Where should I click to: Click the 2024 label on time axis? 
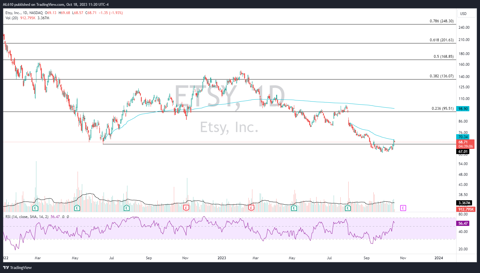pyautogui.click(x=439, y=258)
